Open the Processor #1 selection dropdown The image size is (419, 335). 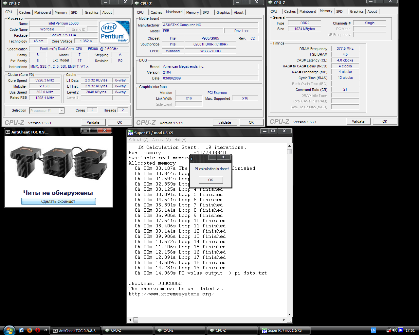[x=61, y=111]
